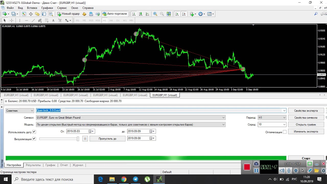
Task: Click 'Свойства эксперта' button
Action: coord(306,111)
